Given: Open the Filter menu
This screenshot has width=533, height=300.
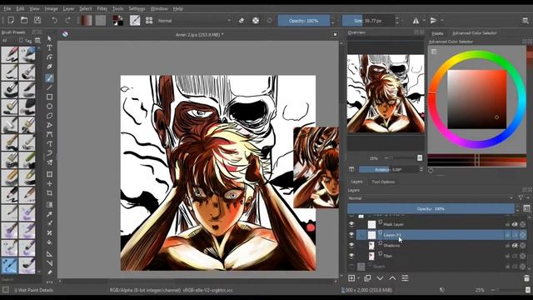Looking at the screenshot, I should [x=102, y=8].
